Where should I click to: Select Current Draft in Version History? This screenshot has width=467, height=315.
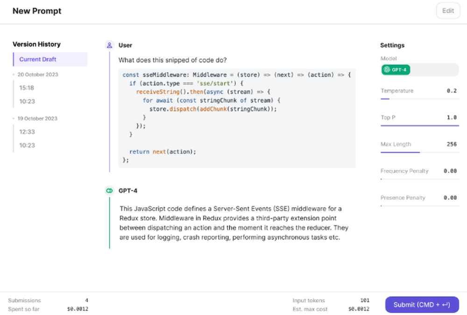click(50, 59)
